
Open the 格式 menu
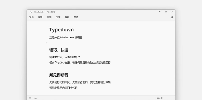58,17
